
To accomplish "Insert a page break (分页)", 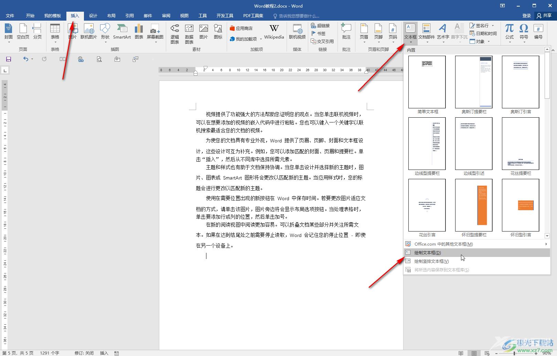I will pos(37,32).
